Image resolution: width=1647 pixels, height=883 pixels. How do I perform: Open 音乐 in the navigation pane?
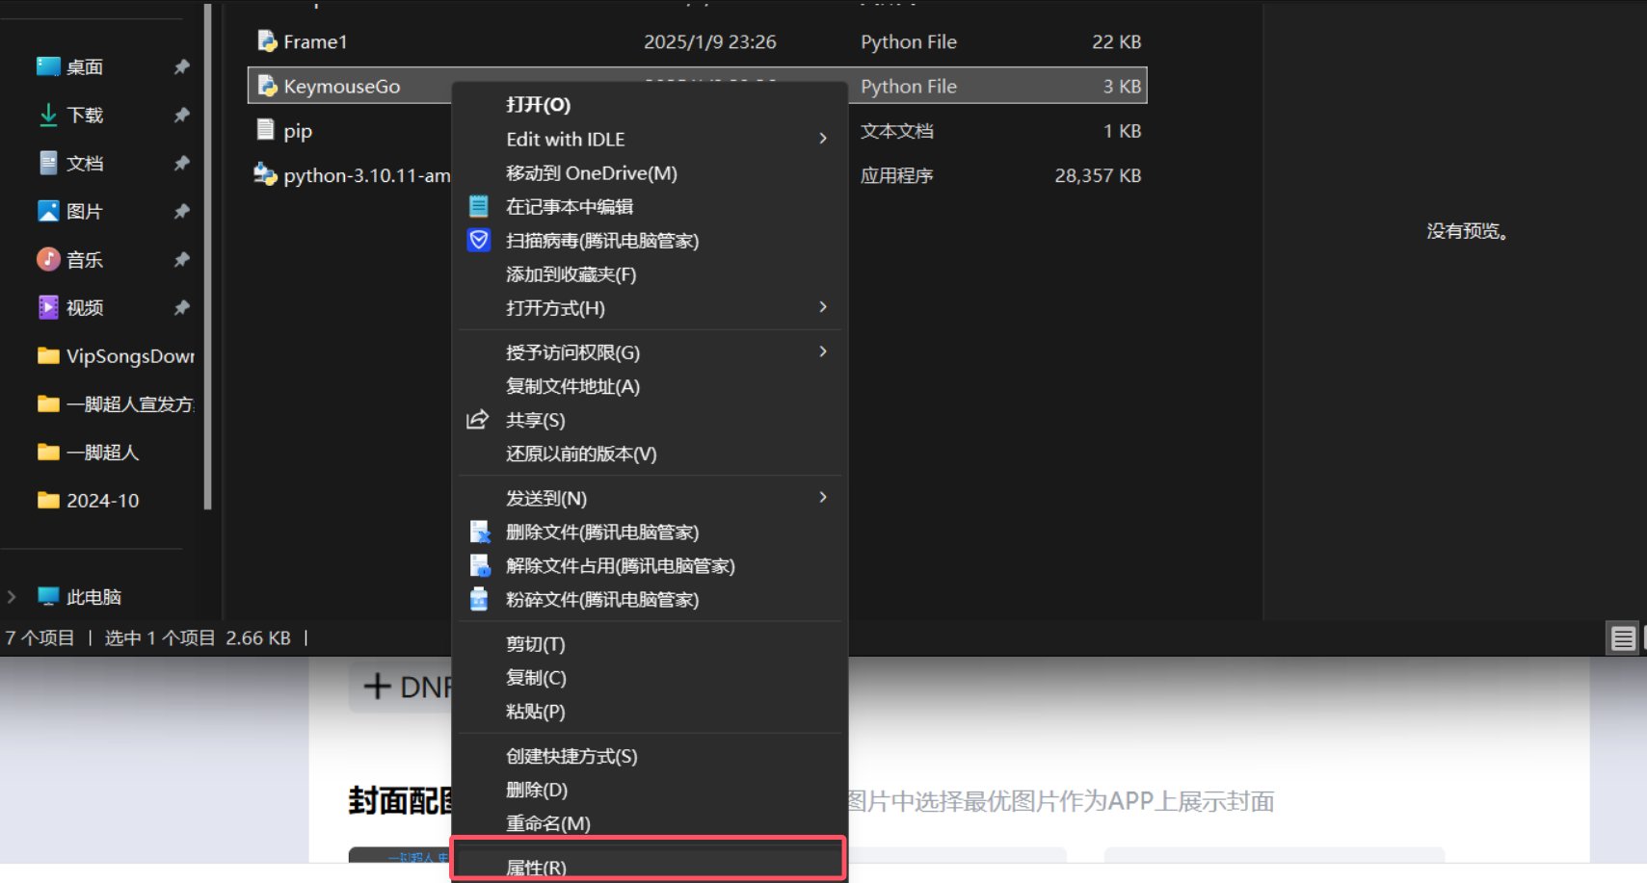click(85, 259)
